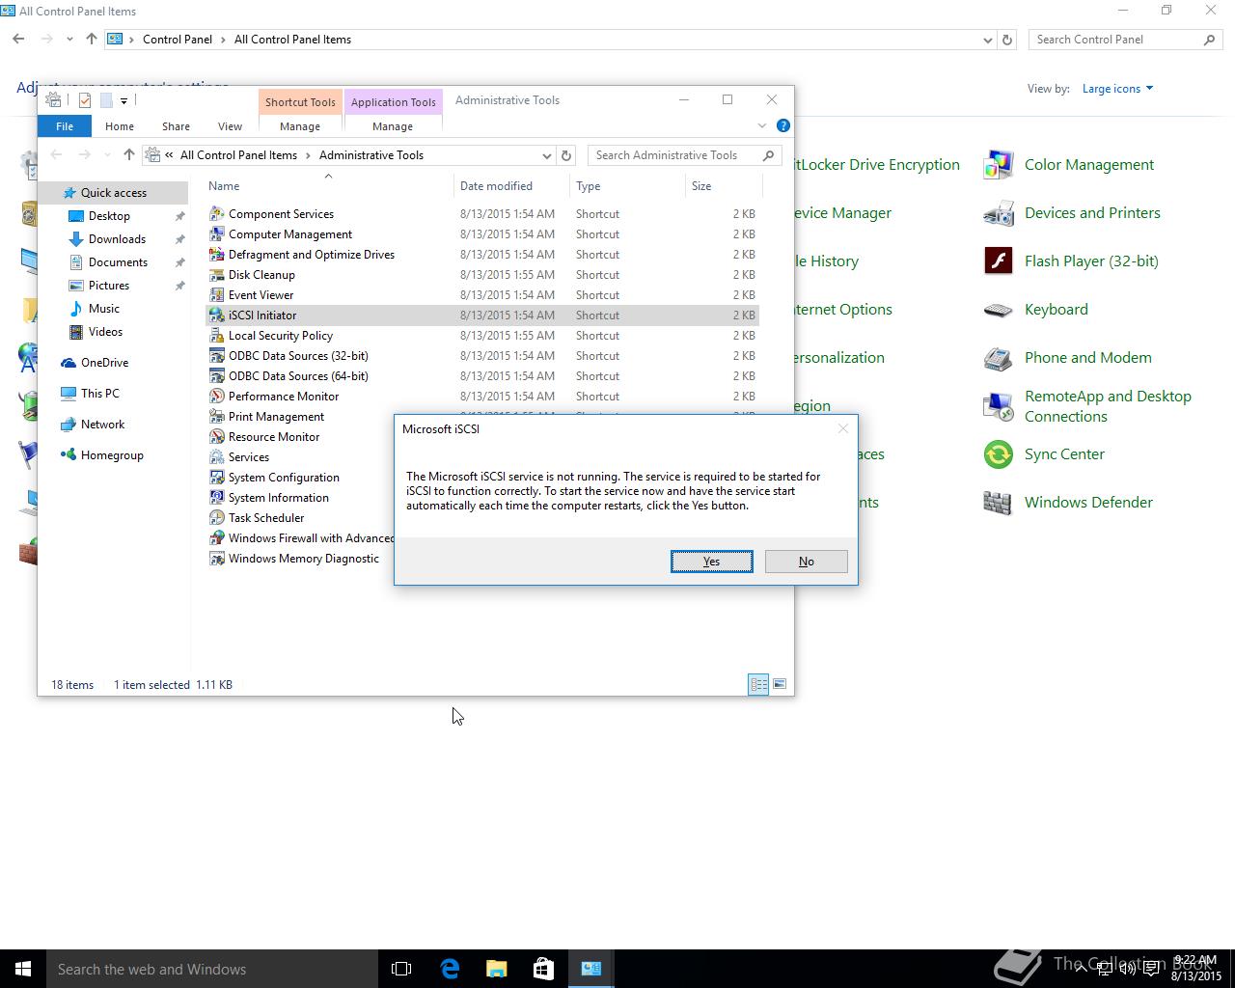Select ODBC Data Sources (32-bit) icon
Viewport: 1235px width, 988px height.
point(217,356)
